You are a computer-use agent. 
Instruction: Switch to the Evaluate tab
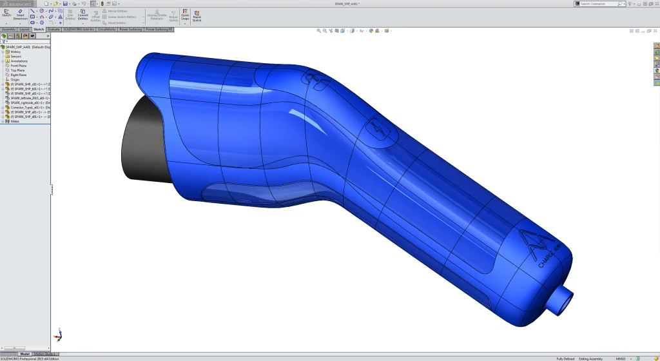point(53,29)
